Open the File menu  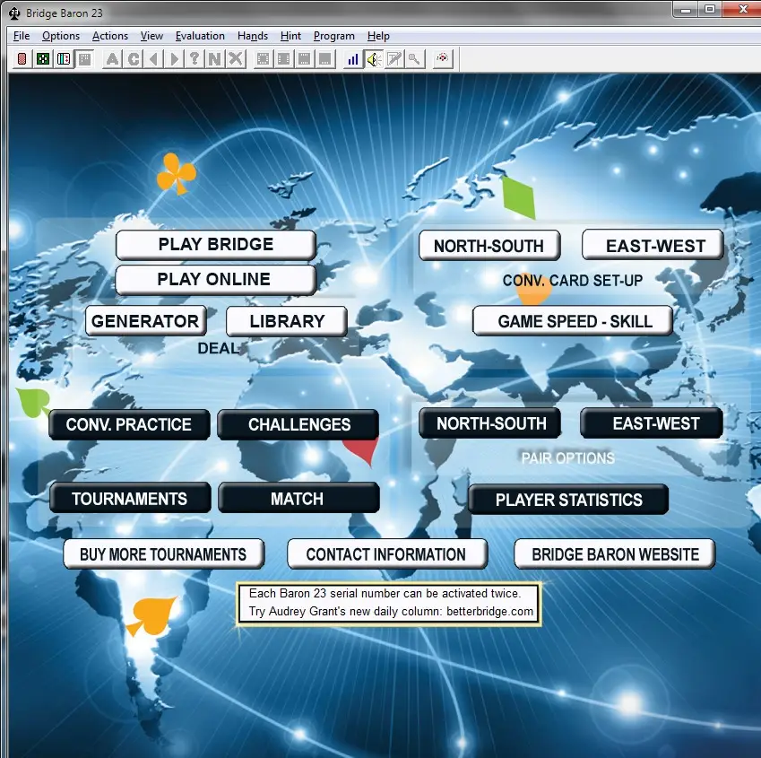[22, 36]
